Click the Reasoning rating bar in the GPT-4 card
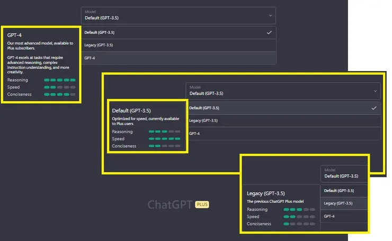Screen dimensions: 392x241 coord(60,80)
